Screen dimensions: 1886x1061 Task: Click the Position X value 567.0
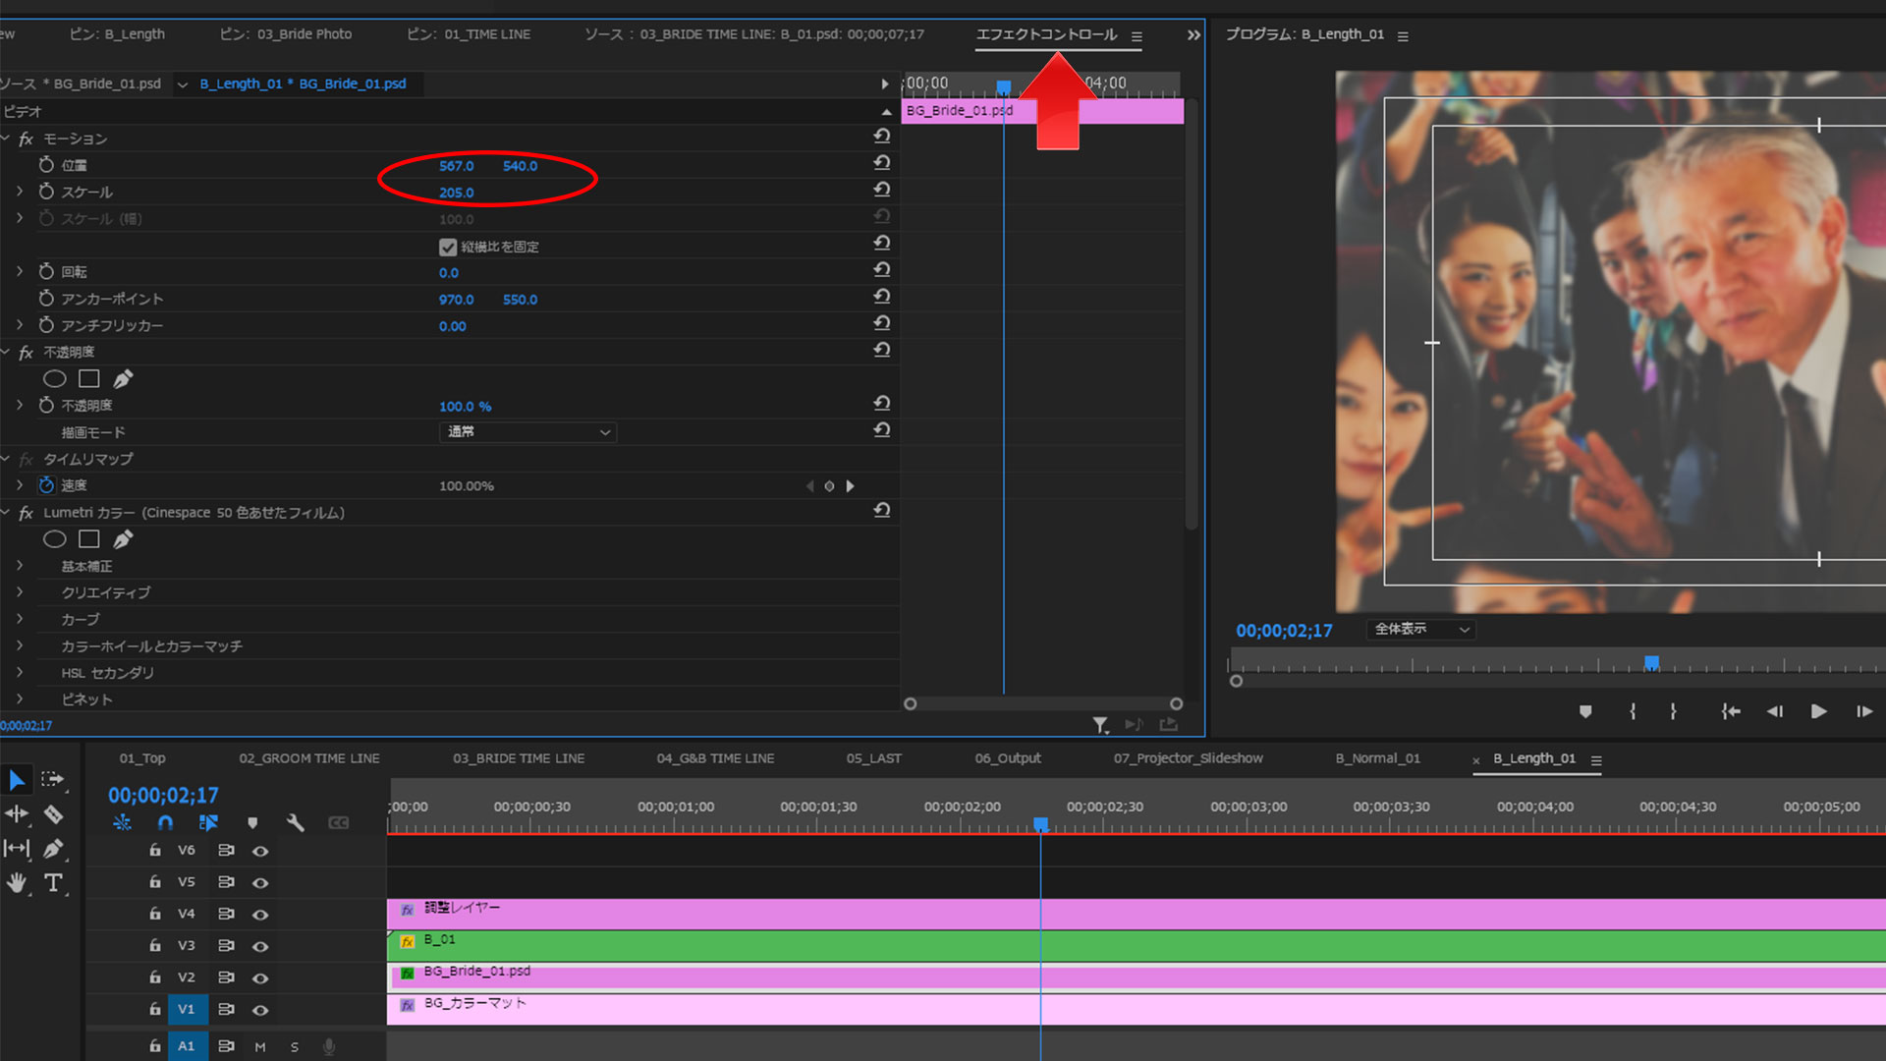click(x=456, y=166)
